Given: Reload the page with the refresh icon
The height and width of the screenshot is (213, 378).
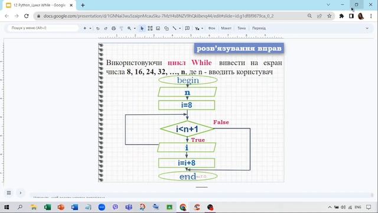Looking at the screenshot, I should point(26,16).
